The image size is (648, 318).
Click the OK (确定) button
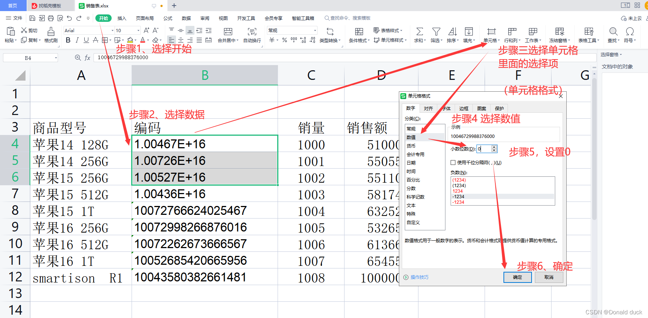pos(518,277)
